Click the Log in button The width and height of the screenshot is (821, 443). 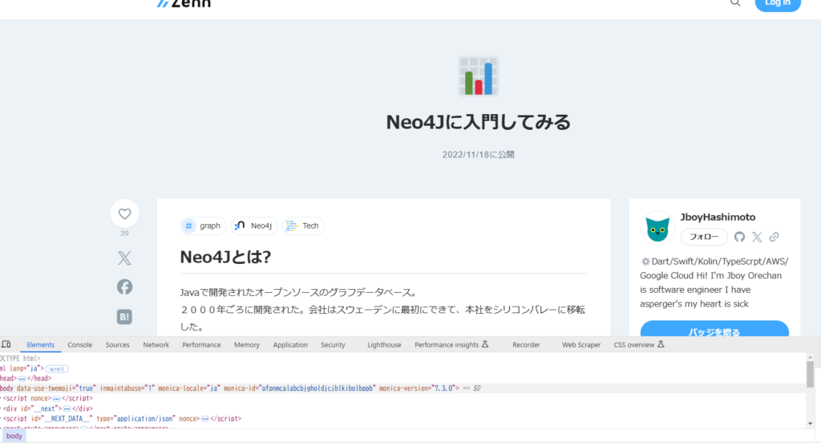778,3
